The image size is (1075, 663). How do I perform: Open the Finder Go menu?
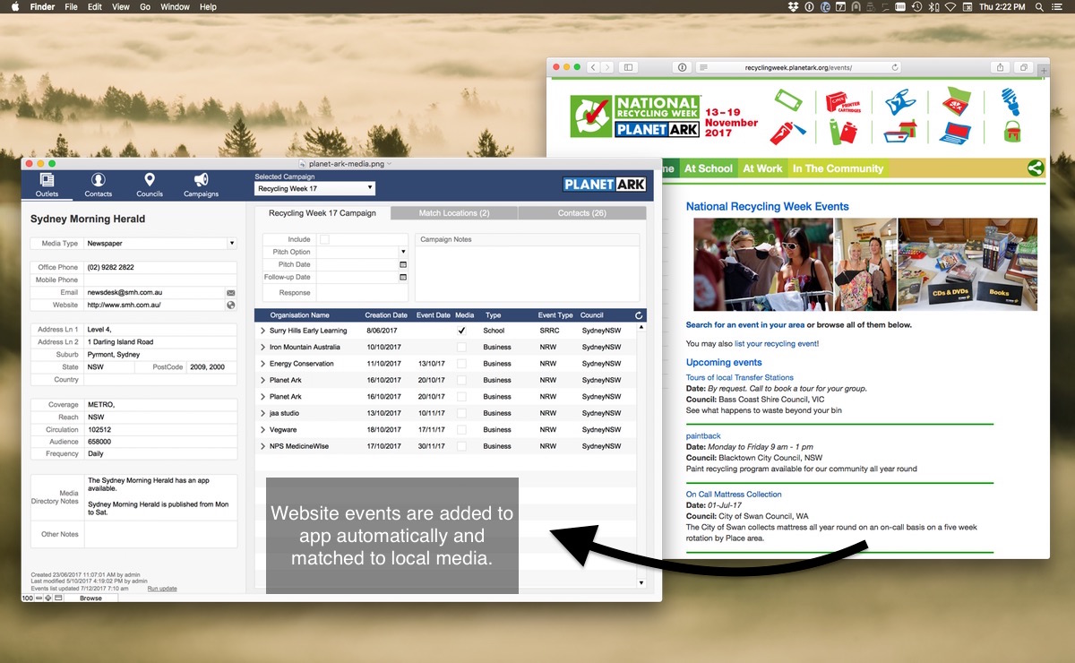click(145, 6)
